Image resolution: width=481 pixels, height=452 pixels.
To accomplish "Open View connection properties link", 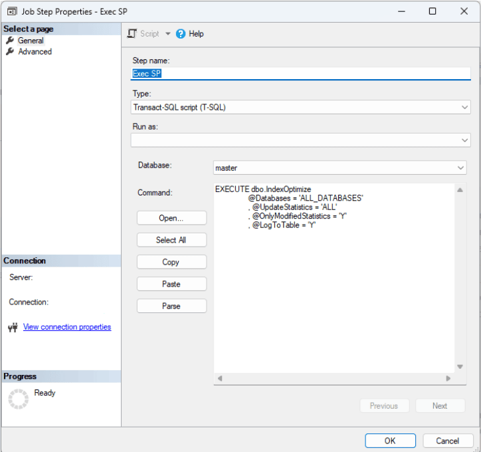I will (67, 327).
